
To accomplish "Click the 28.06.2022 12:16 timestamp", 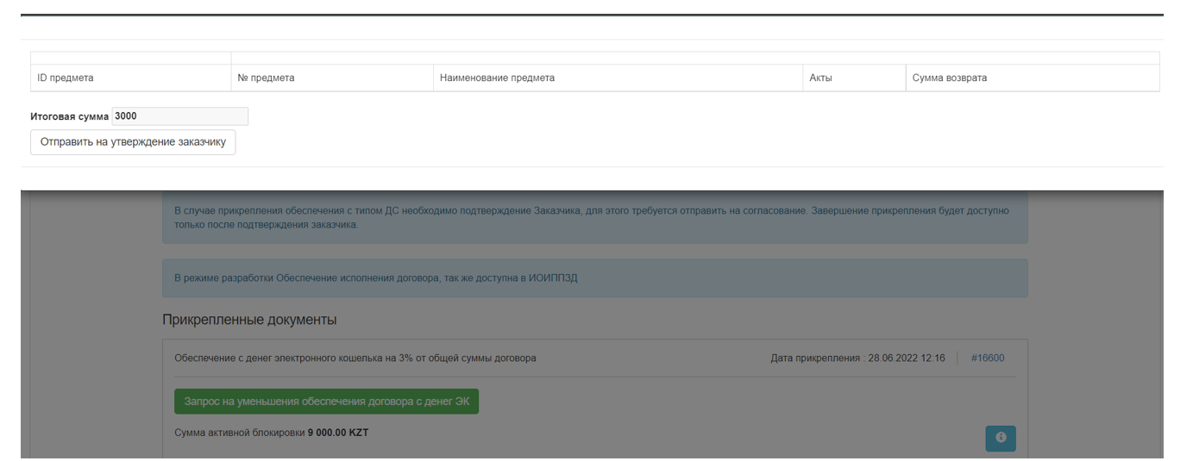I will point(906,358).
